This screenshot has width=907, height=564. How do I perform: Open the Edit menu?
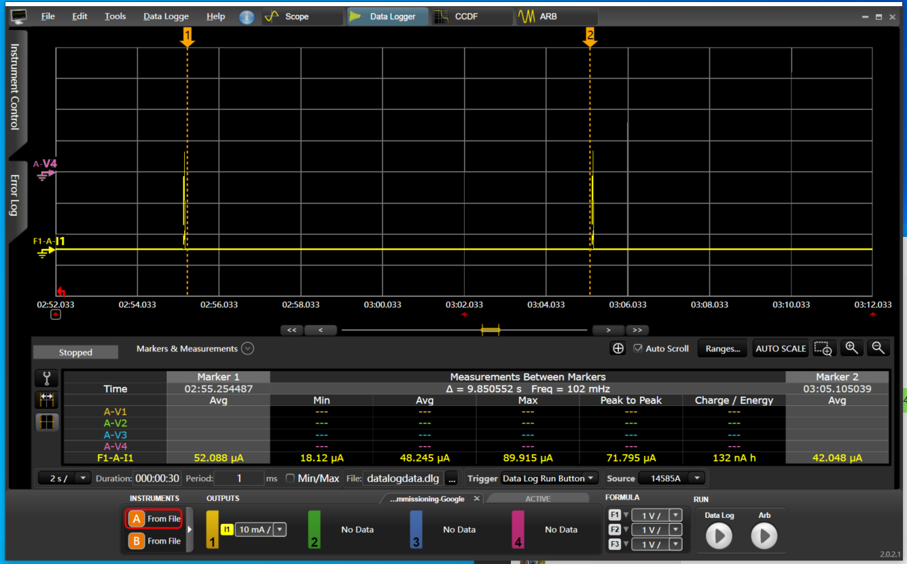[79, 16]
